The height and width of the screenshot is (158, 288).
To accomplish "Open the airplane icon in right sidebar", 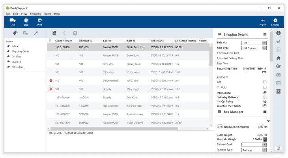I will pyautogui.click(x=279, y=41).
